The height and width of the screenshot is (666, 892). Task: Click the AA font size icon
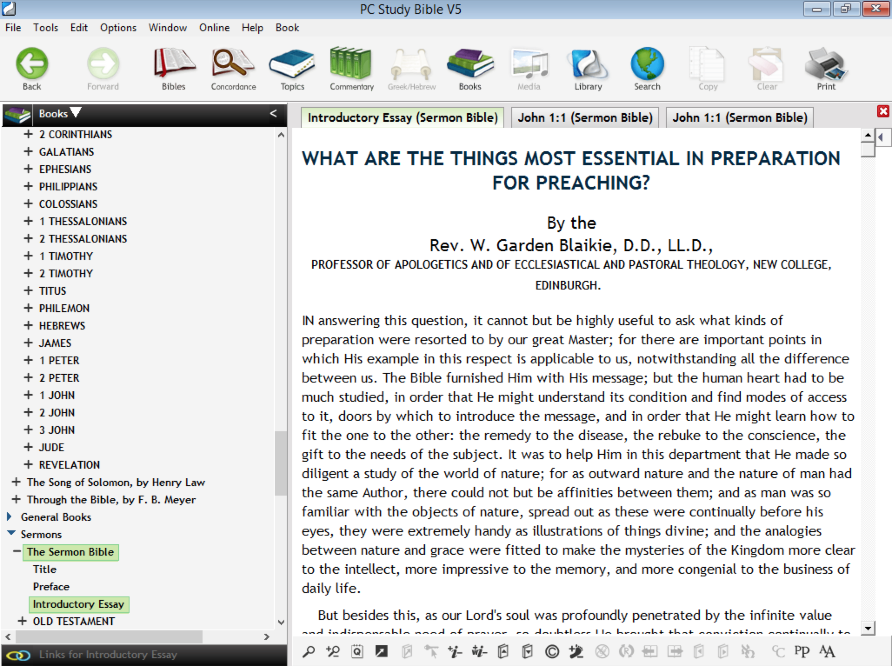point(827,651)
